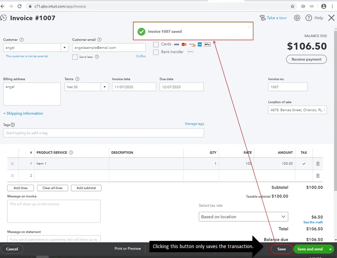Click the Invoice date field
337x258 pixels.
click(133, 87)
